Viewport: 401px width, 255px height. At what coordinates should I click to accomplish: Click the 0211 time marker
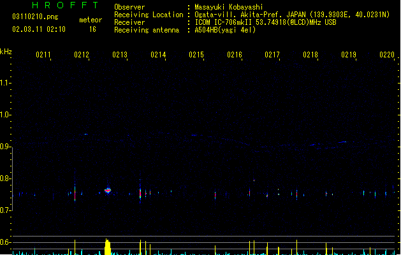pos(43,55)
